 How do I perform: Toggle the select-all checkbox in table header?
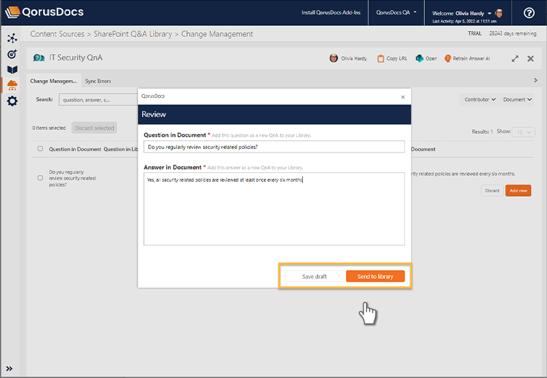pyautogui.click(x=40, y=149)
